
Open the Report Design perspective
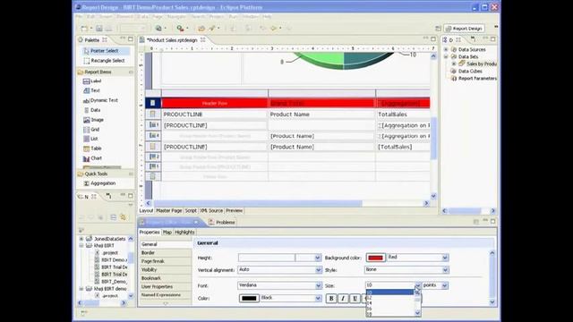[464, 29]
